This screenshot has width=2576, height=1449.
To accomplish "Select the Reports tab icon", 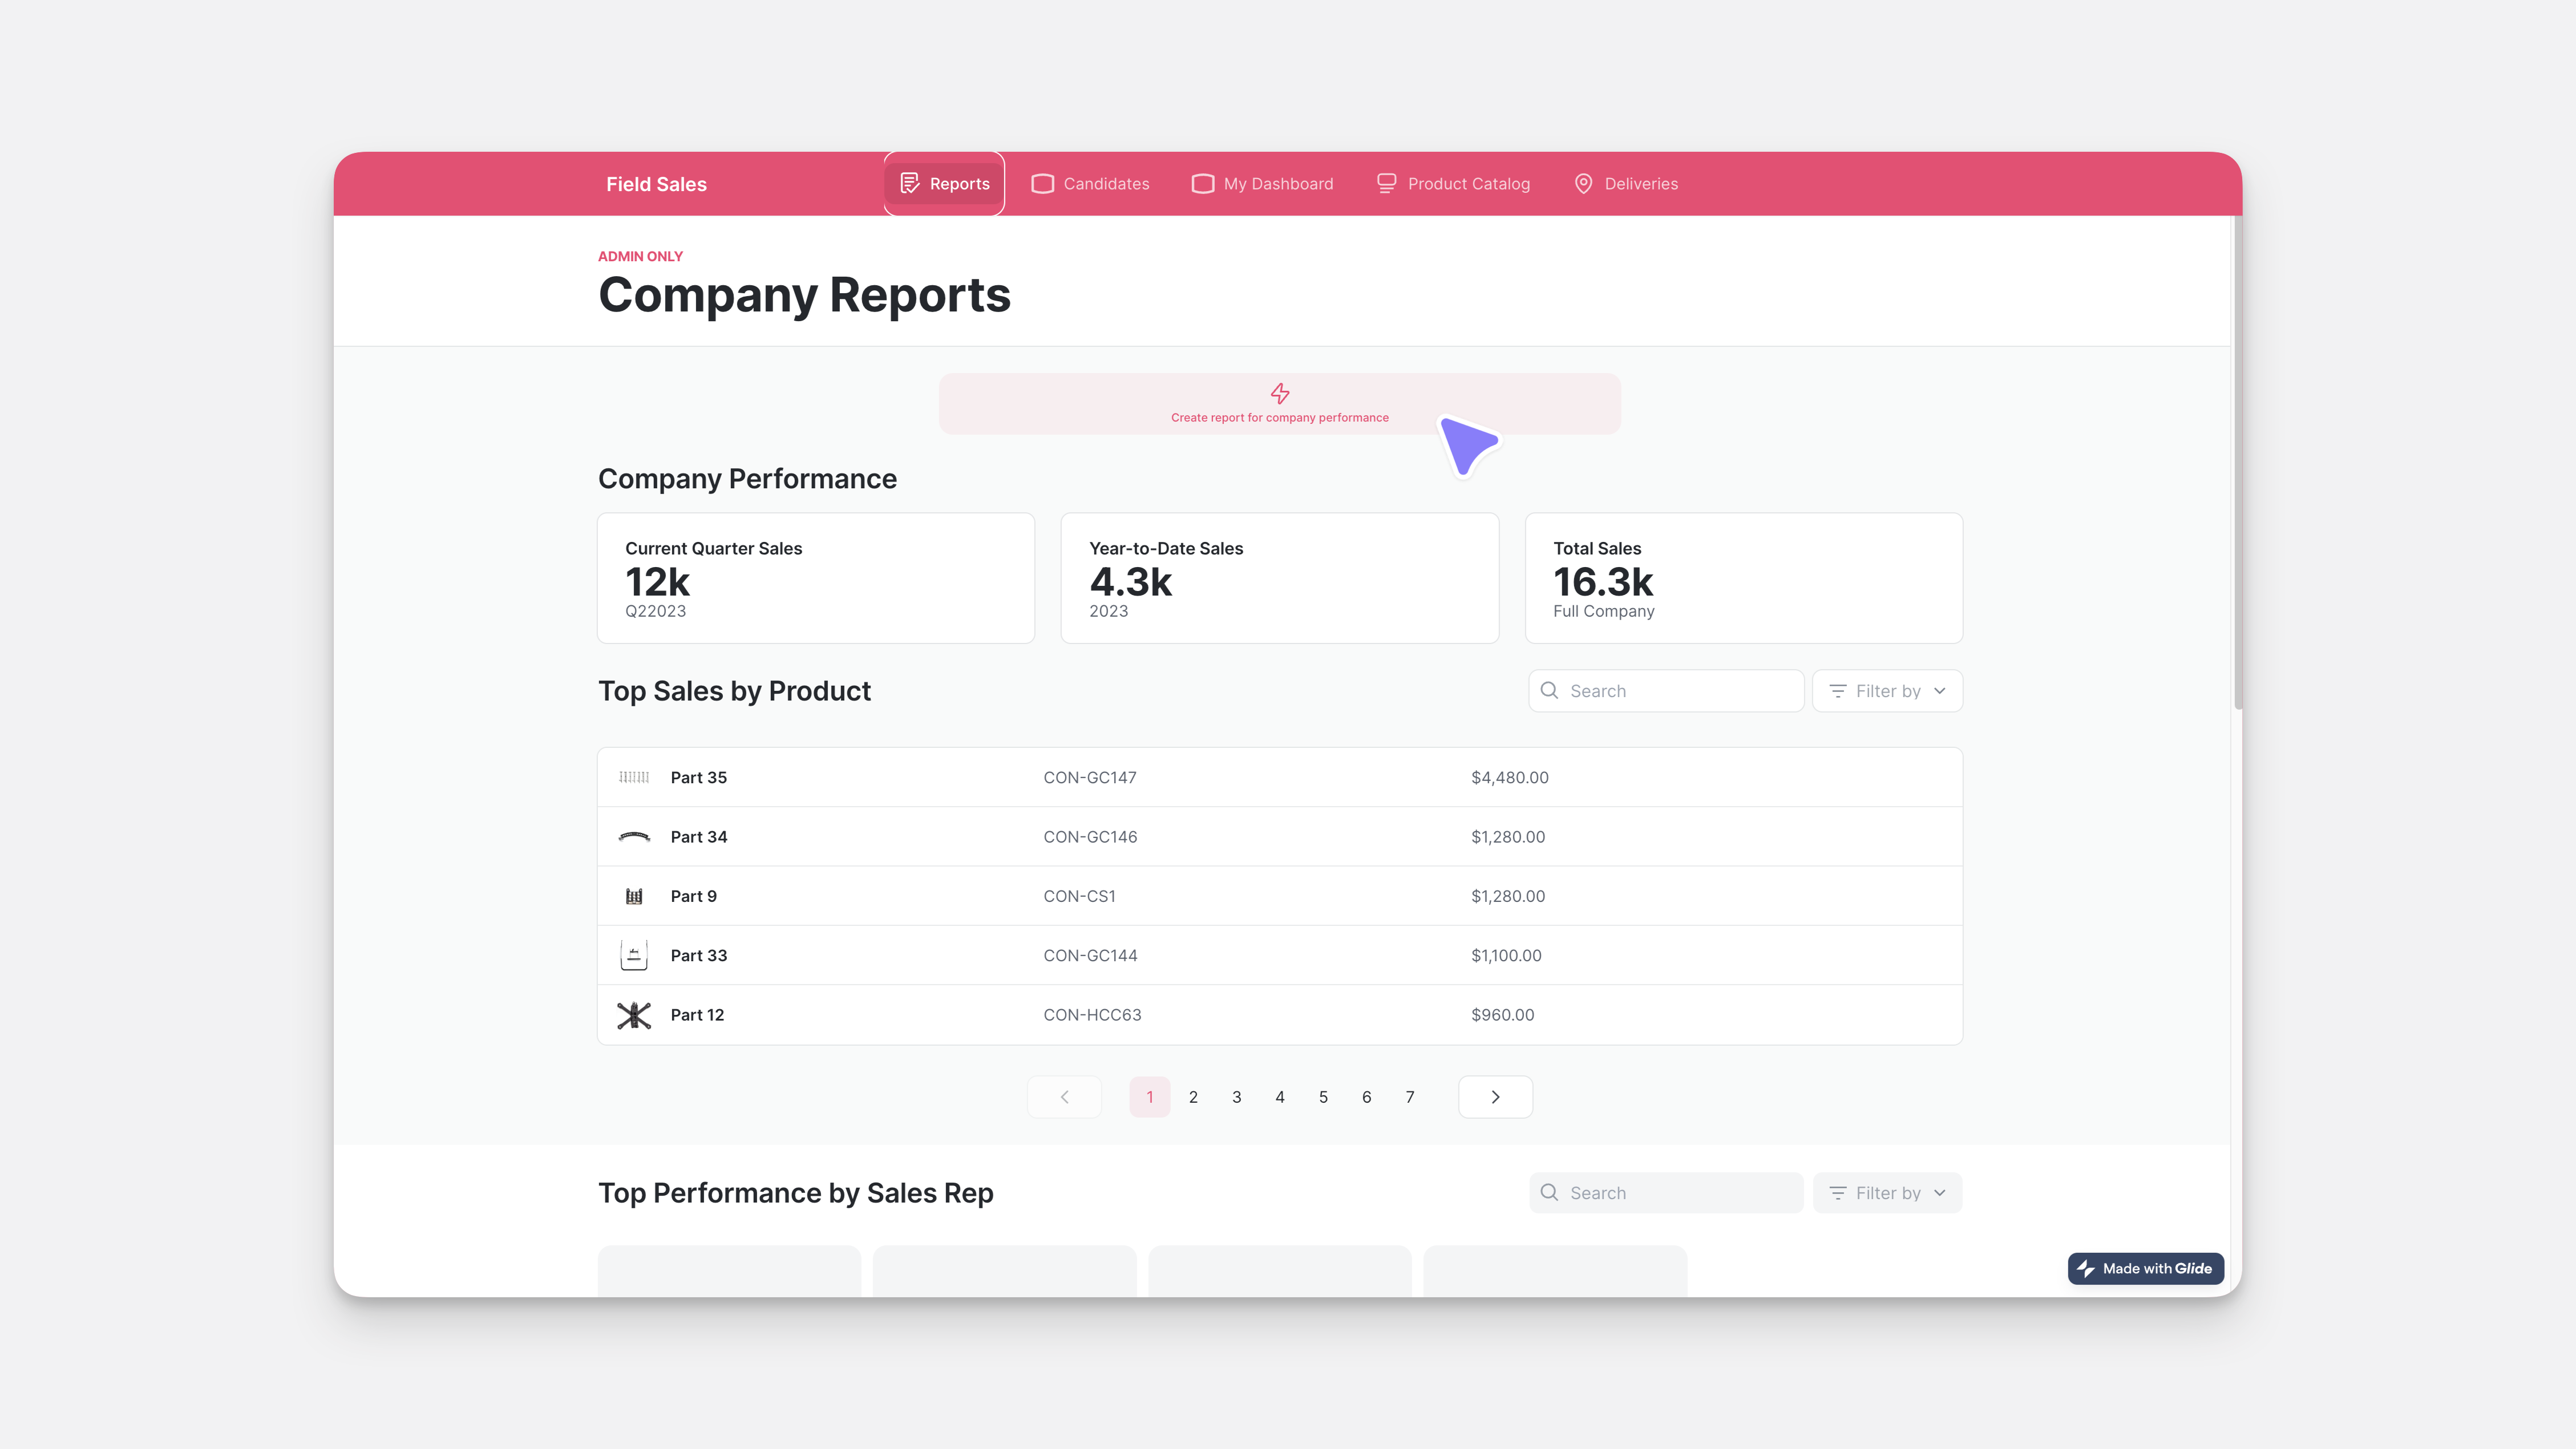I will [x=909, y=183].
